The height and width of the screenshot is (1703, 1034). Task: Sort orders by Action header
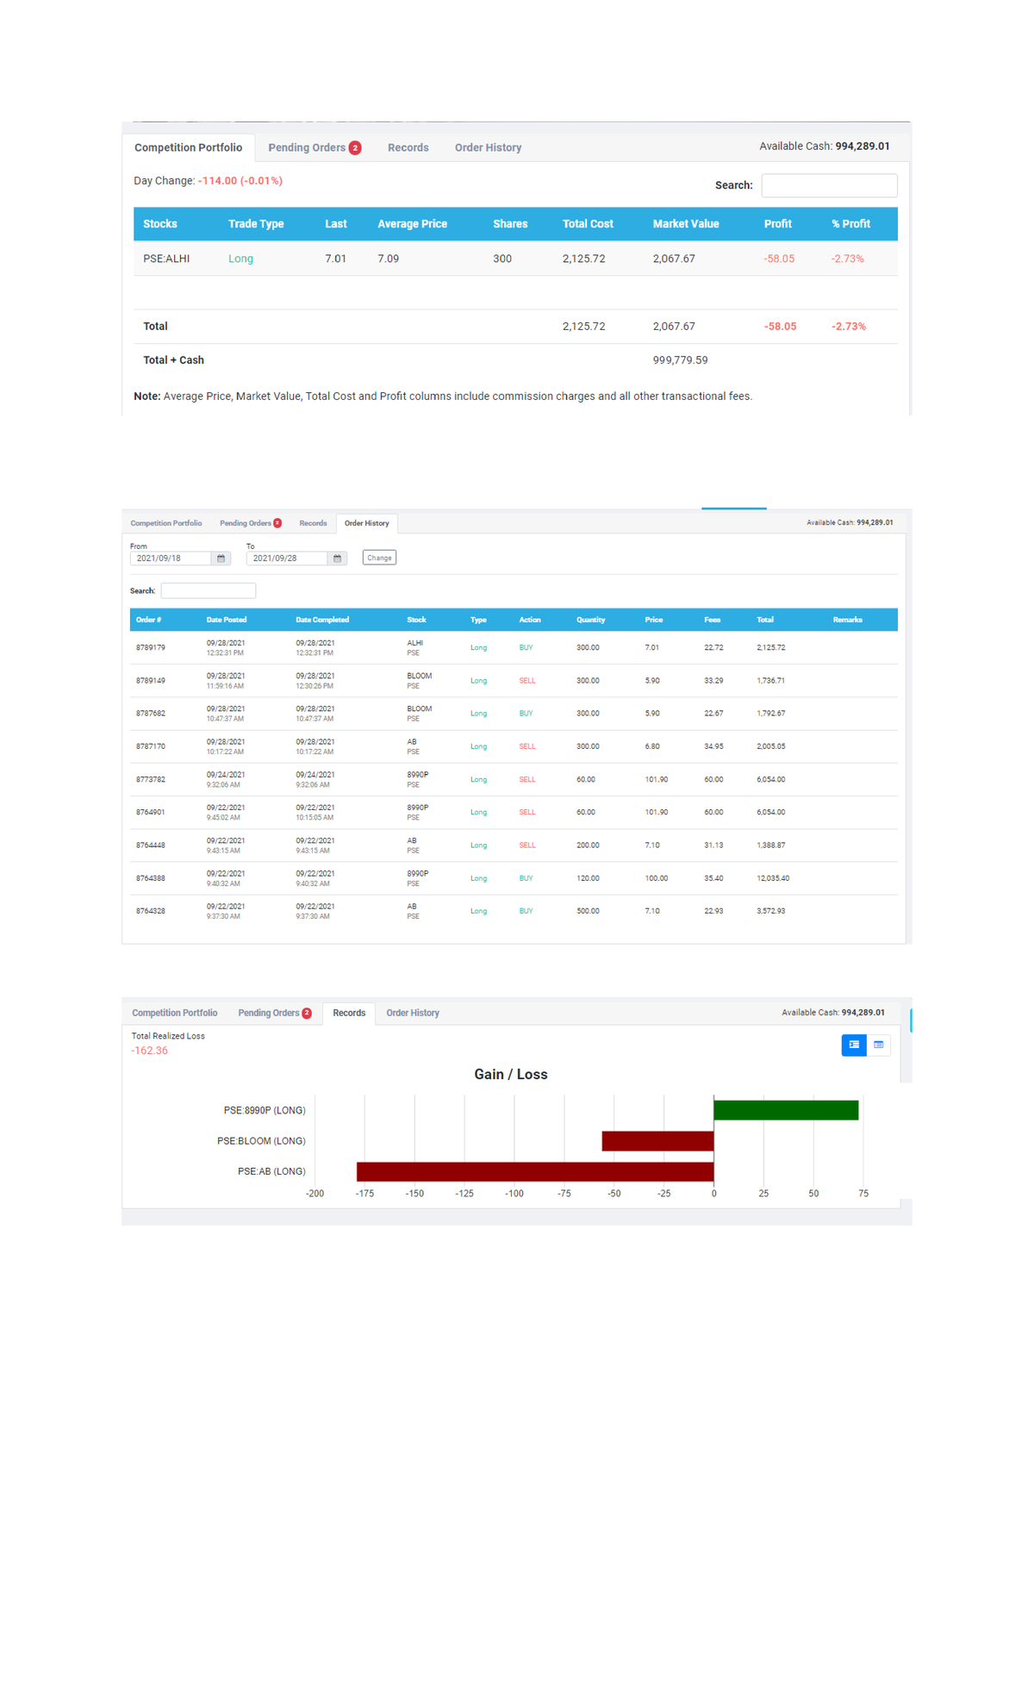click(530, 620)
